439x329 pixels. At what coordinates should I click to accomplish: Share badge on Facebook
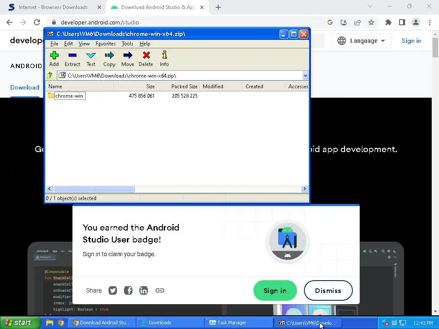click(128, 290)
